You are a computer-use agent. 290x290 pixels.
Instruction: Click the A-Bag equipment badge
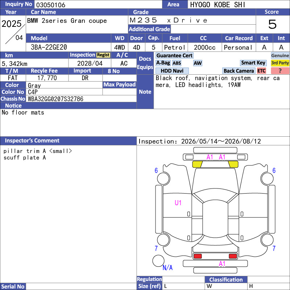coord(163,63)
